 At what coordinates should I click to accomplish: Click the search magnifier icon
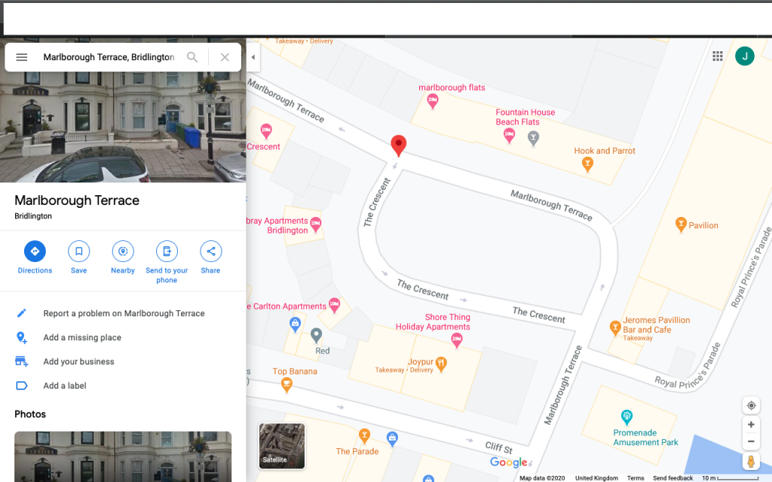point(192,57)
